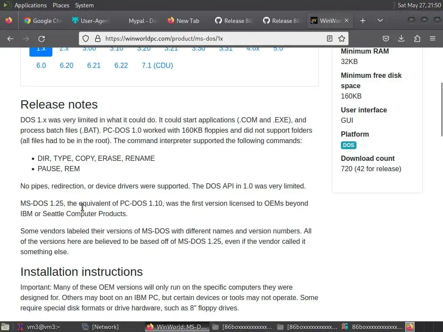This screenshot has height=332, width=443.
Task: Switch to the User-Agent tab
Action: click(91, 21)
